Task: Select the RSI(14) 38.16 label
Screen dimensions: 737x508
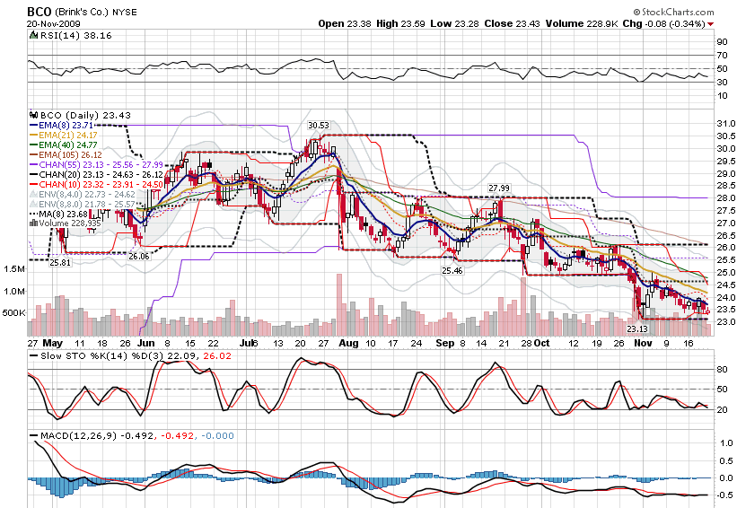Action: point(75,35)
